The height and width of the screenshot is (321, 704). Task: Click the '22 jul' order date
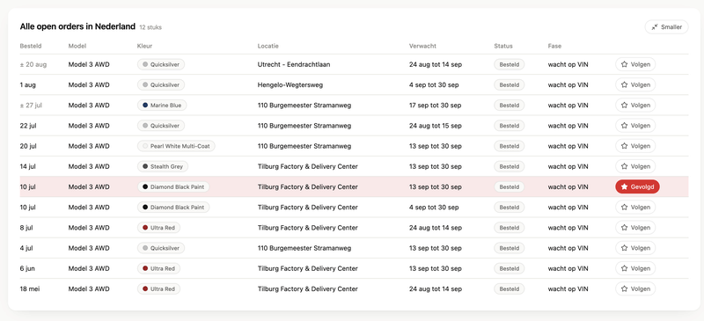pos(28,126)
